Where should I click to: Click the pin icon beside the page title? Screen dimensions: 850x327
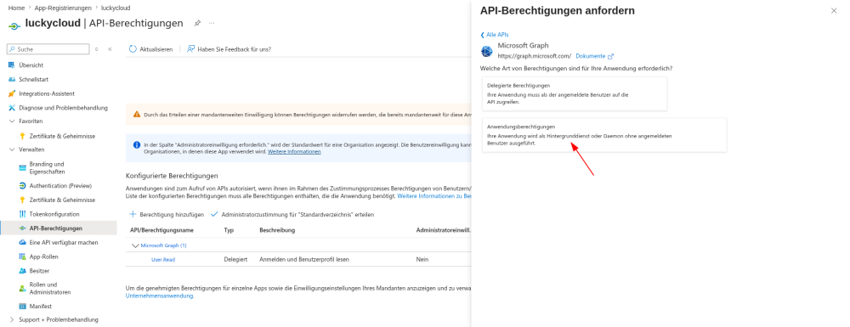pos(197,23)
